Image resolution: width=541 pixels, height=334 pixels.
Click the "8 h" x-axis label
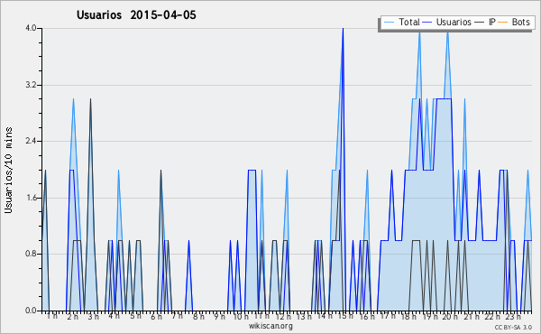(x=198, y=316)
